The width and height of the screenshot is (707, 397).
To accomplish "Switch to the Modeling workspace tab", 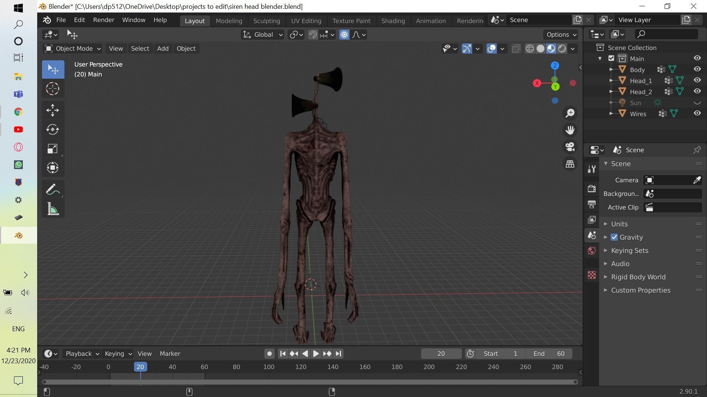I will pos(229,21).
